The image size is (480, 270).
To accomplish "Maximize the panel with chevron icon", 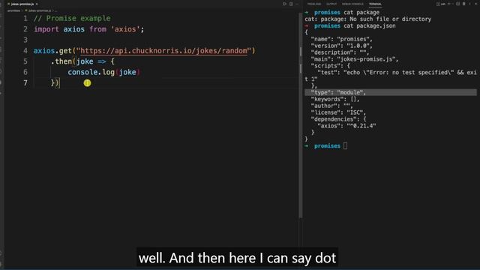I will pyautogui.click(x=470, y=4).
